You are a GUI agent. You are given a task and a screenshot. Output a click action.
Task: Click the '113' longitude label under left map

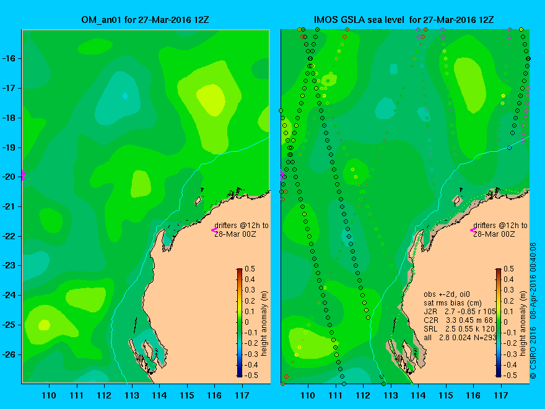coord(132,395)
